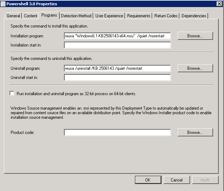
Task: Focus the Installation start in field
Action: (117, 45)
